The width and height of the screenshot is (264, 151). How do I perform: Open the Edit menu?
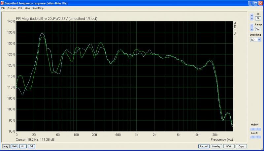20,8
